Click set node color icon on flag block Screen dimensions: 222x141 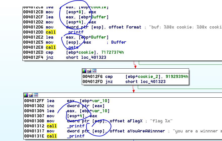point(26,95)
